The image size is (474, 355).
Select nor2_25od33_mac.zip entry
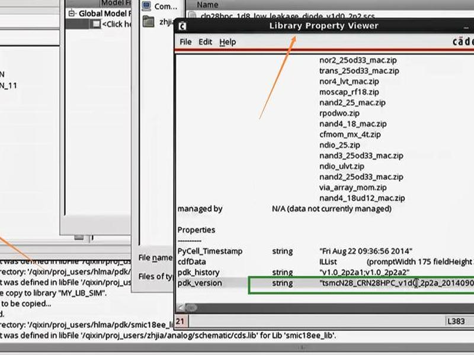pyautogui.click(x=358, y=60)
